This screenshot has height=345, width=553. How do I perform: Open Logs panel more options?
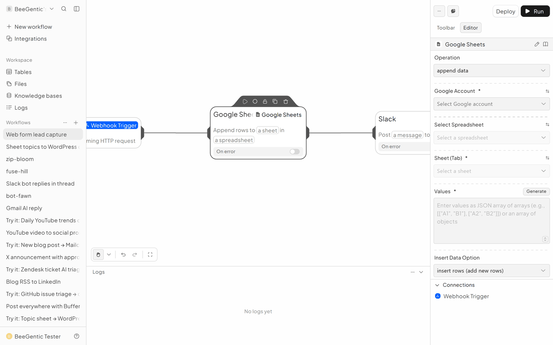(x=412, y=272)
